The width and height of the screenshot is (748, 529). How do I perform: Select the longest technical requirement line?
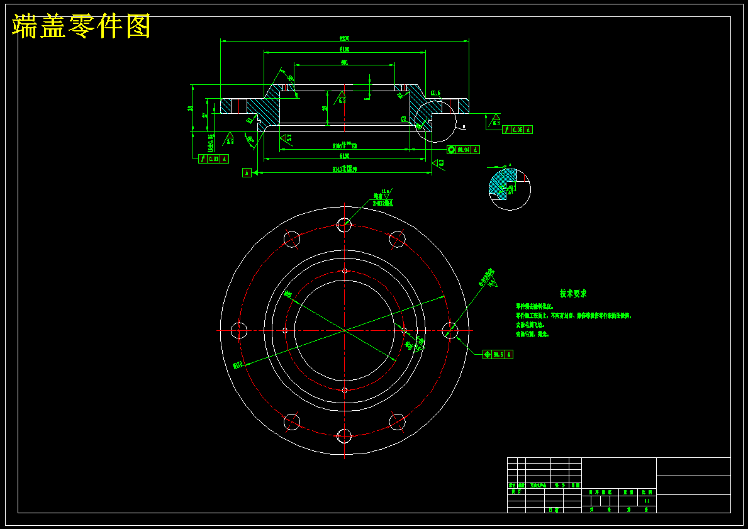pyautogui.click(x=573, y=316)
